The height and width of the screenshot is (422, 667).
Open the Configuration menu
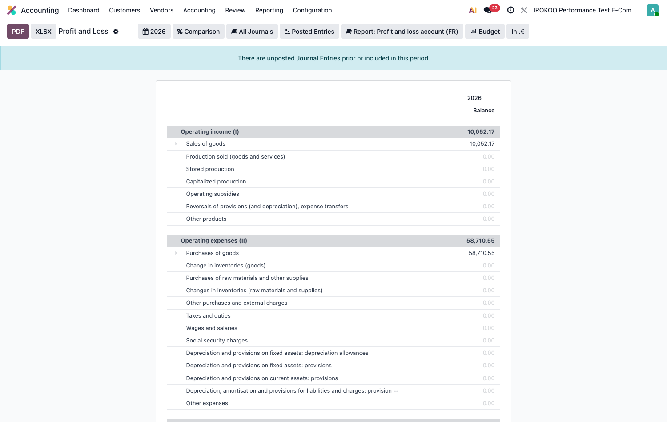tap(312, 10)
